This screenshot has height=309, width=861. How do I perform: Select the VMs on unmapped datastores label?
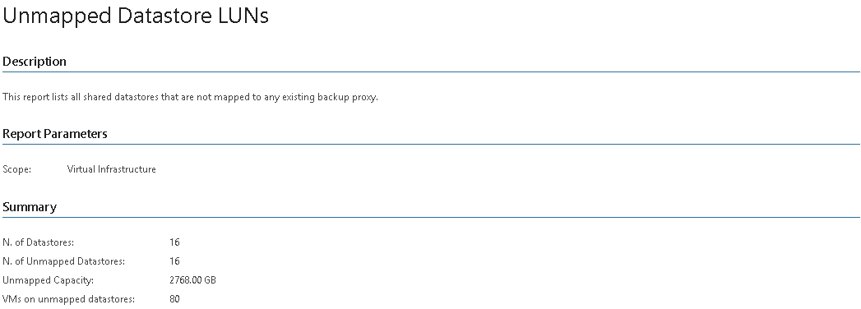click(x=68, y=299)
